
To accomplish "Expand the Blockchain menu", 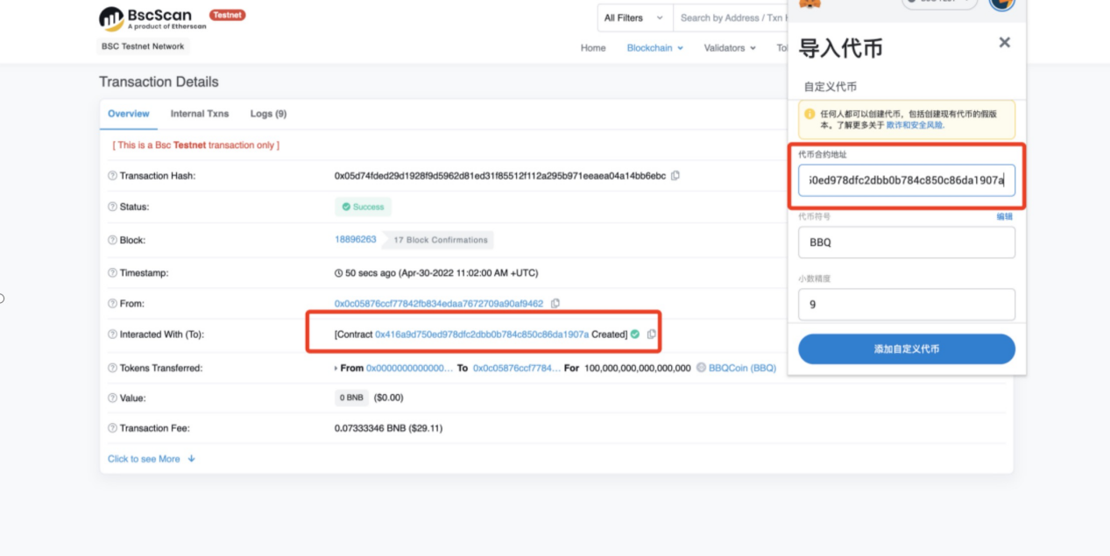I will [x=655, y=48].
